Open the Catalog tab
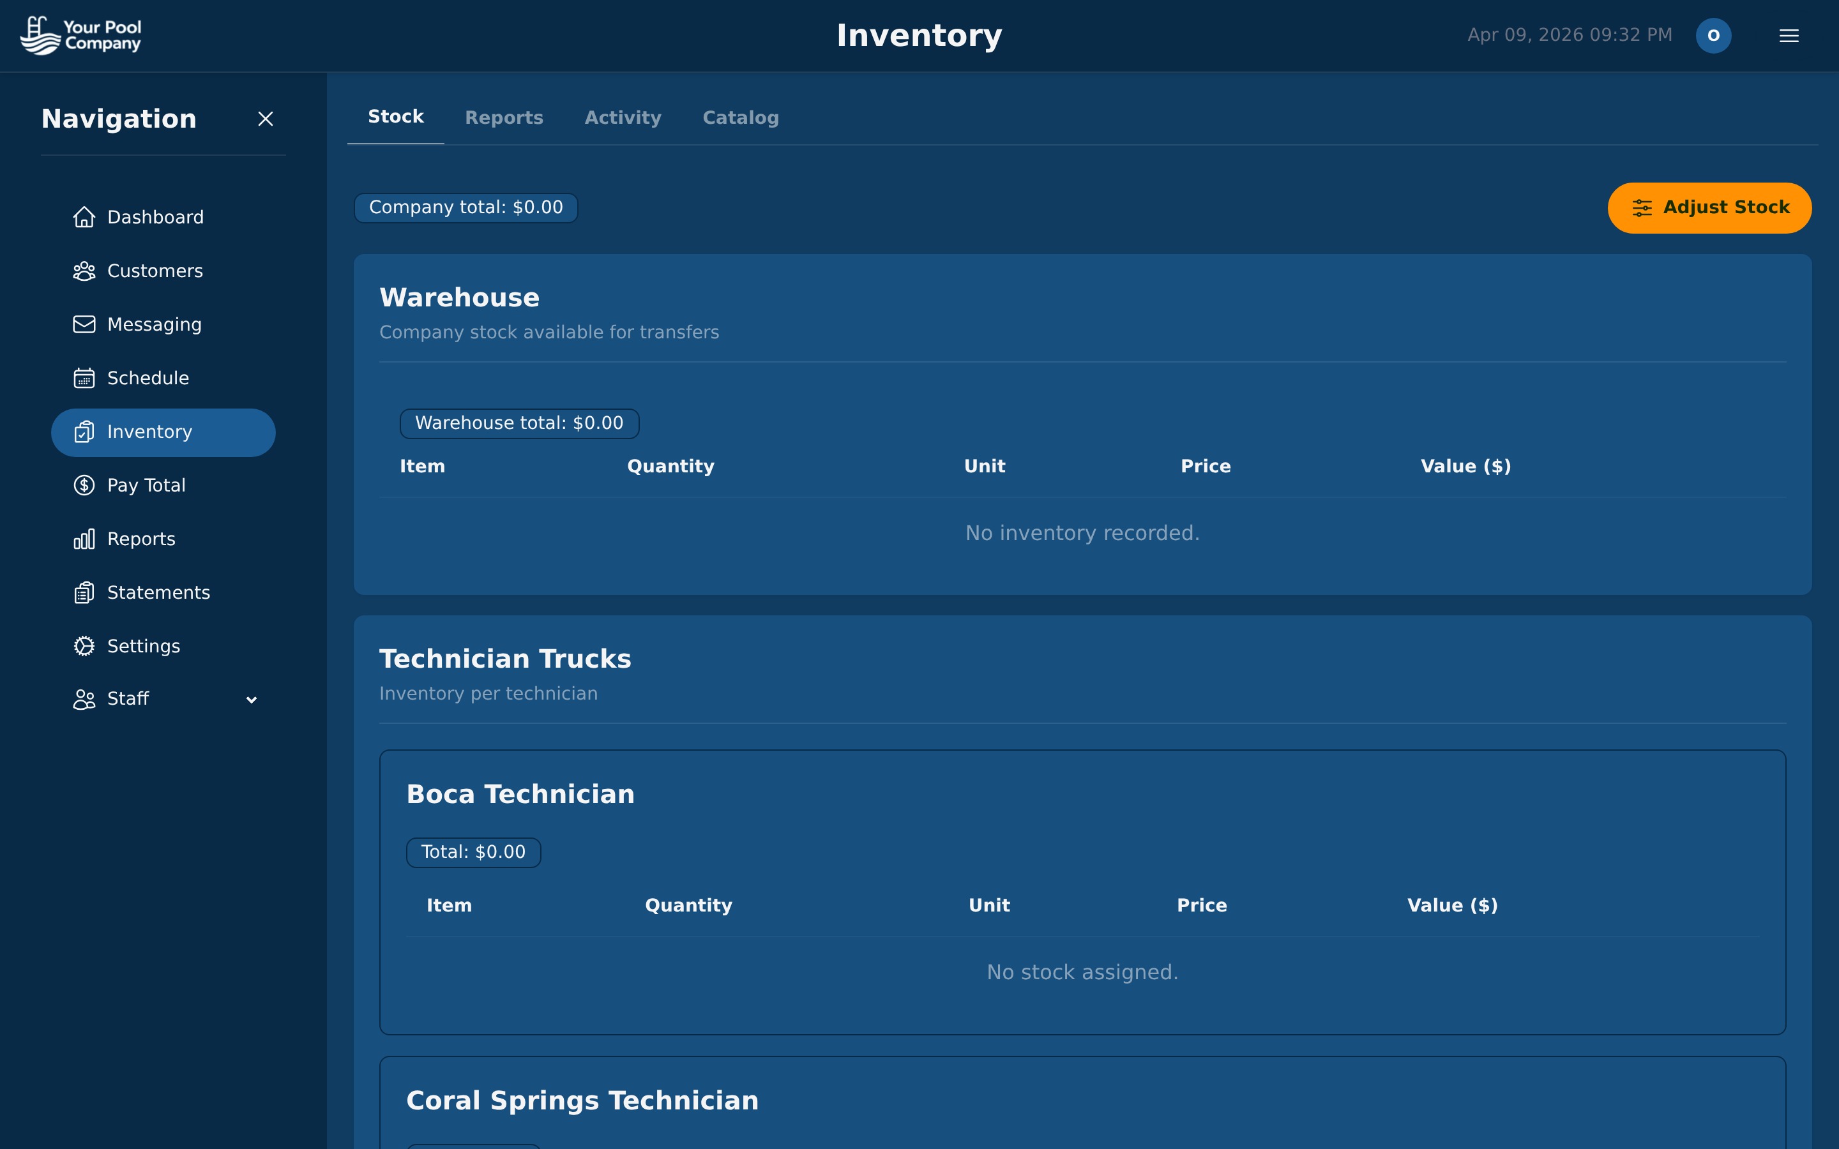Screen dimensions: 1839x1149 coord(740,117)
